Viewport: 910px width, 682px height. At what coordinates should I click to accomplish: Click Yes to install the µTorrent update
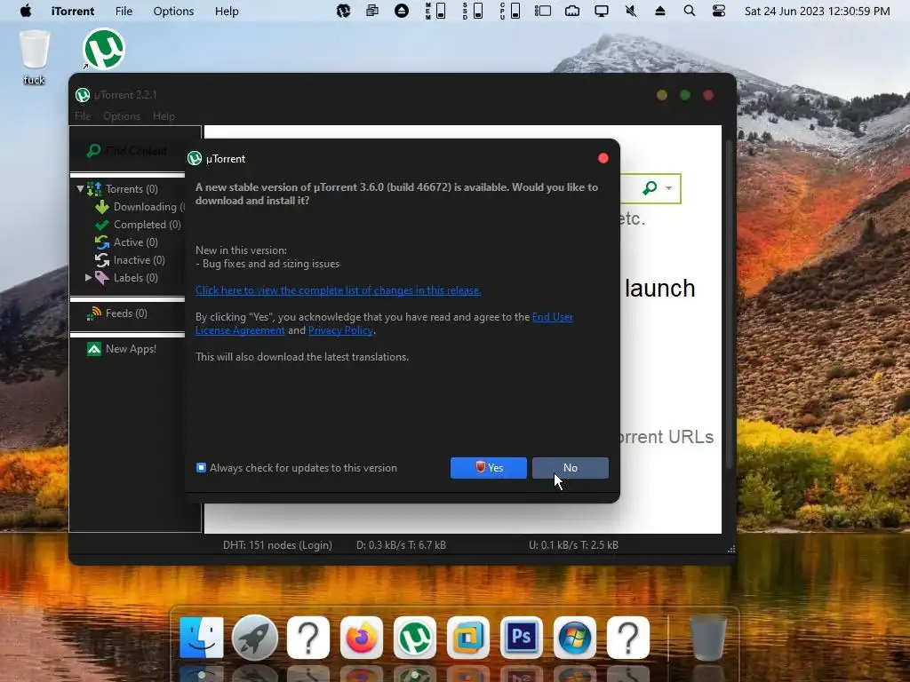pos(488,467)
